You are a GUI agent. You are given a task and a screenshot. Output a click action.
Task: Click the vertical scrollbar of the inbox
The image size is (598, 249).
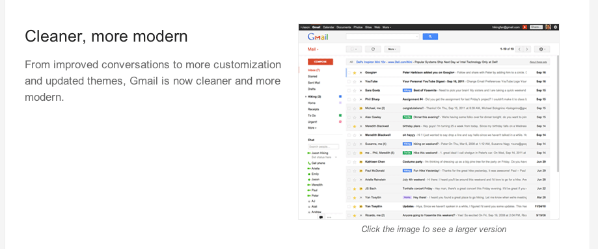pyautogui.click(x=558, y=114)
